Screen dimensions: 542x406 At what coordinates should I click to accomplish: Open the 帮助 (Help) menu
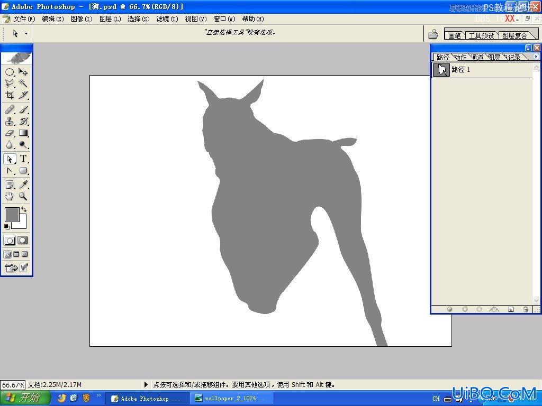point(252,19)
